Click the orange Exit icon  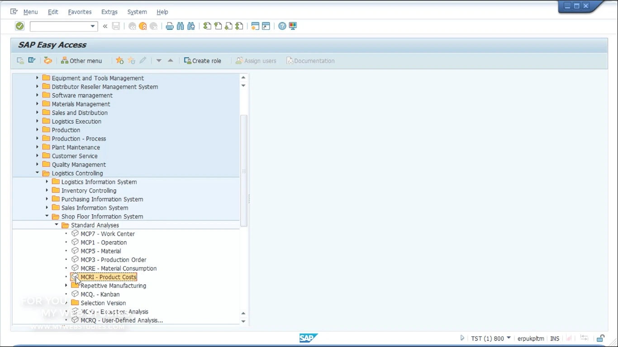pos(143,26)
